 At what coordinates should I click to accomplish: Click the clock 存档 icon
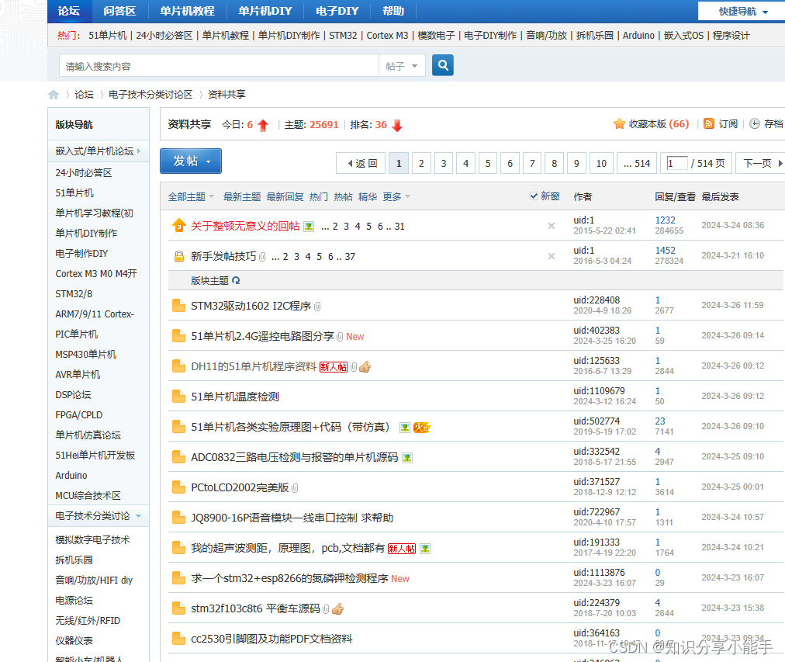[x=755, y=123]
